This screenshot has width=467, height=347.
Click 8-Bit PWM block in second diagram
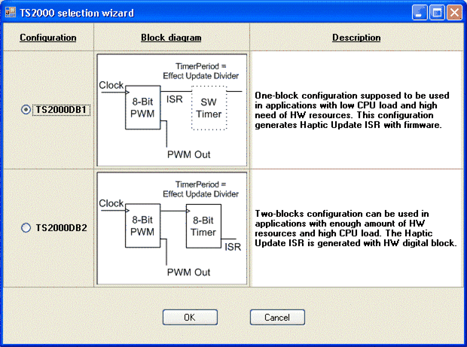click(x=142, y=227)
